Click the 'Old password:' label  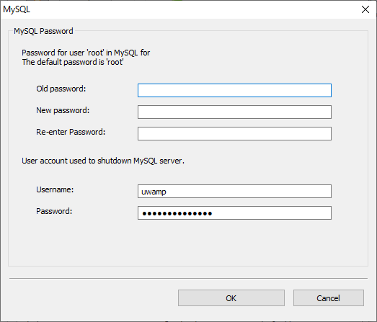point(61,89)
